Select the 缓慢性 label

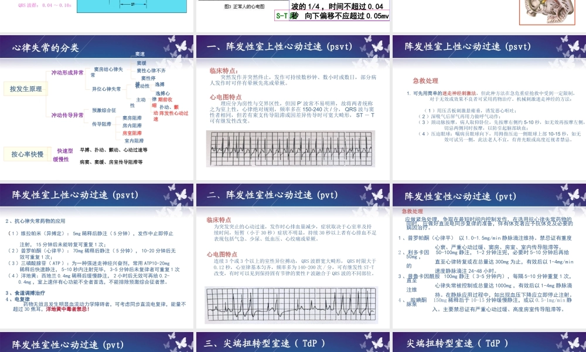point(61,160)
